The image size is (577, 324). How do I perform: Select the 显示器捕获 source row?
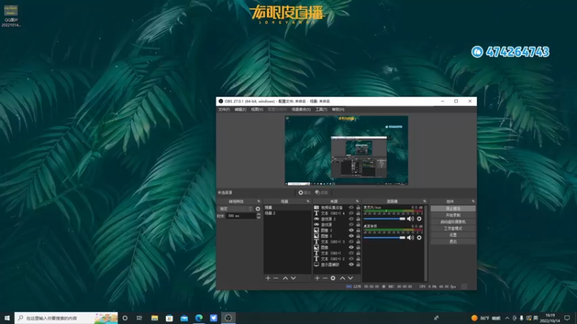point(337,264)
